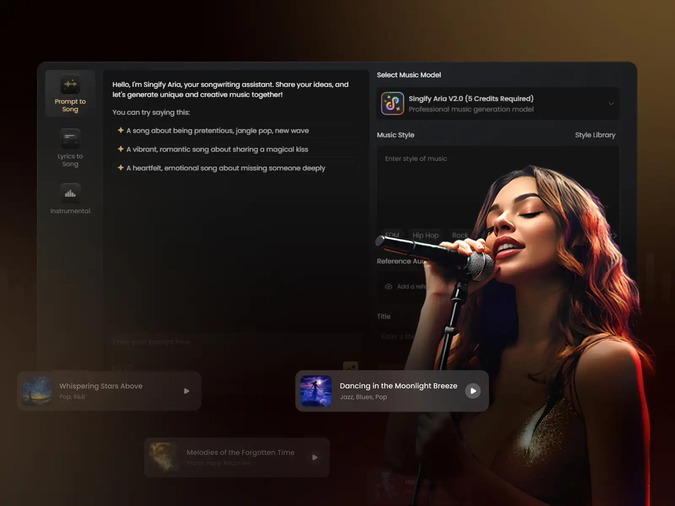Pick the magical kiss romantic song suggestion
This screenshot has width=675, height=506.
pos(217,149)
